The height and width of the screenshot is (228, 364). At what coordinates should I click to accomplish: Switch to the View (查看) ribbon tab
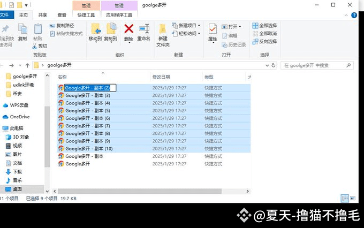(62, 16)
